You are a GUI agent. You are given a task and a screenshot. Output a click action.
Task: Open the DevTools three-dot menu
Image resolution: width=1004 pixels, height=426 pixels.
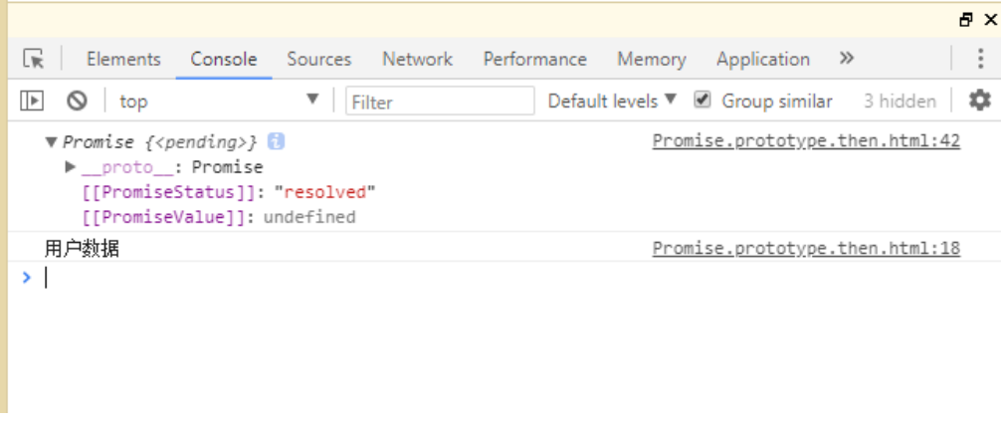(980, 59)
